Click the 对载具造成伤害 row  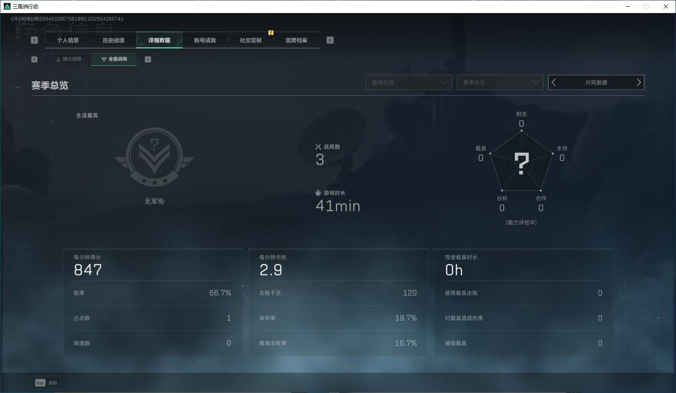click(524, 318)
